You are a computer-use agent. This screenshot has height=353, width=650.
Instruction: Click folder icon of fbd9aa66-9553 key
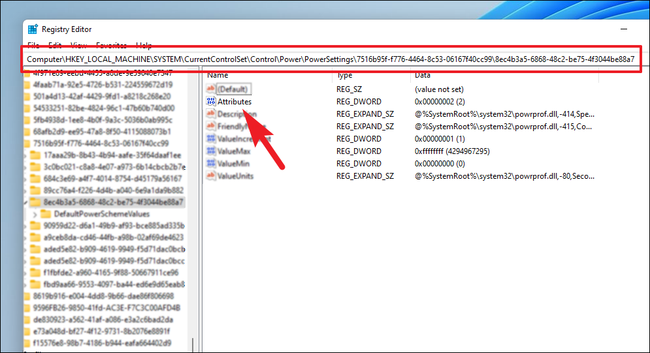click(36, 284)
